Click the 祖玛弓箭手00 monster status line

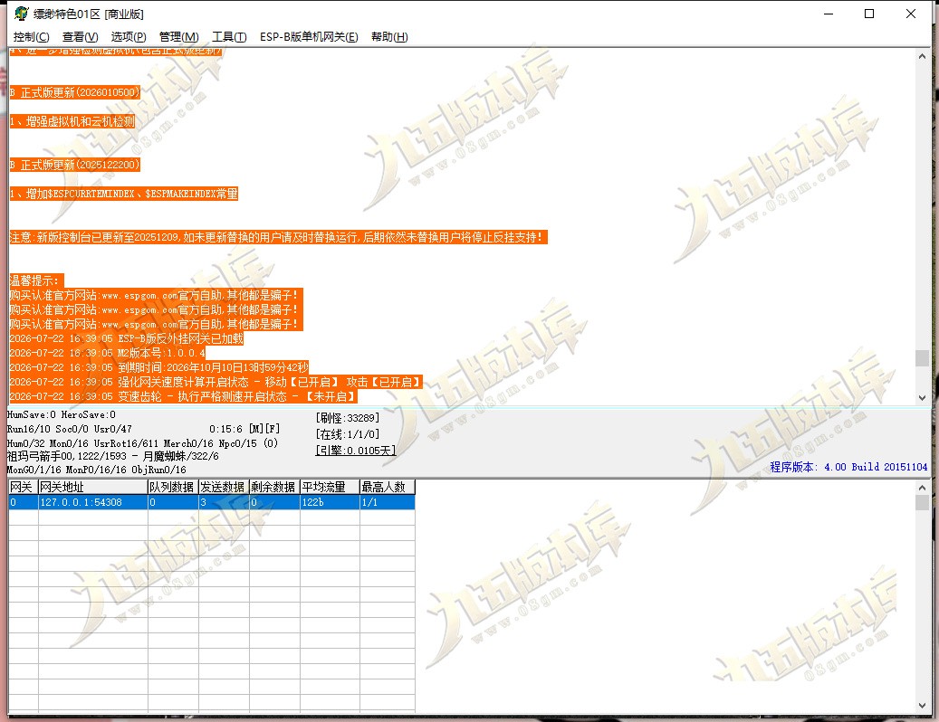pos(113,456)
